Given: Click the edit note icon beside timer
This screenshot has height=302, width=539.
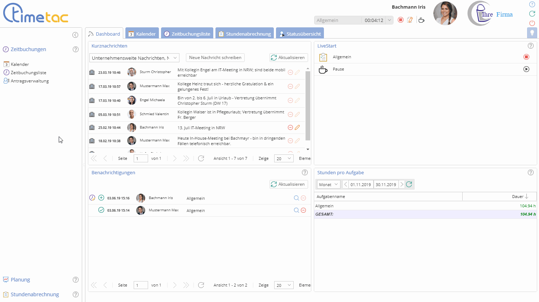Looking at the screenshot, I should click(410, 20).
